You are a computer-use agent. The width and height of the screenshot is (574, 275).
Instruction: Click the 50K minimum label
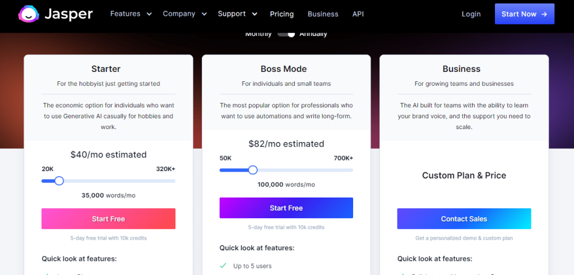(225, 158)
